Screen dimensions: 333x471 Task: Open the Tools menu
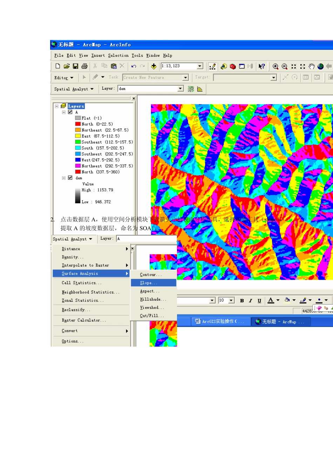pyautogui.click(x=137, y=55)
